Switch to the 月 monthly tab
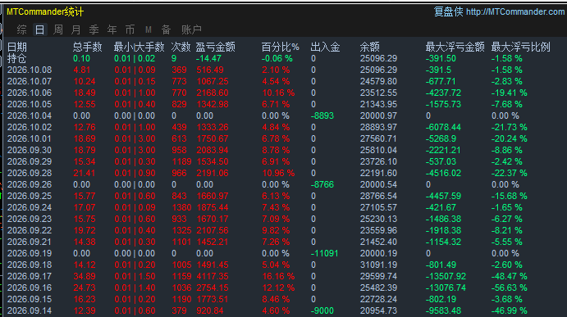 point(76,29)
